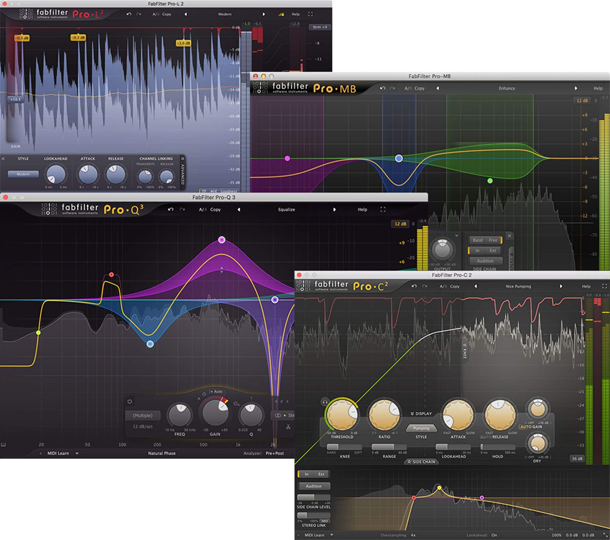610x540 pixels.
Task: Click undo in the Pro-MB window
Action: 382,88
